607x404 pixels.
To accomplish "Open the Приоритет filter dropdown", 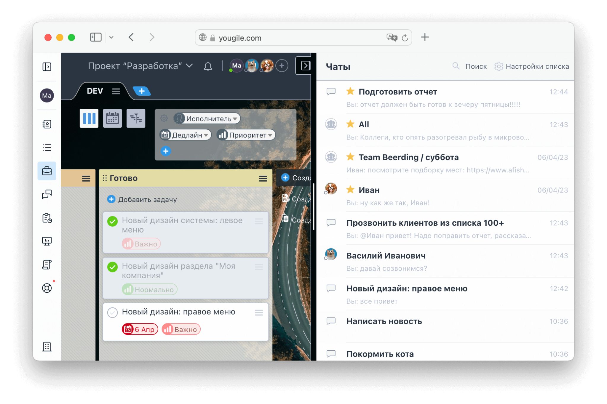I will (246, 135).
